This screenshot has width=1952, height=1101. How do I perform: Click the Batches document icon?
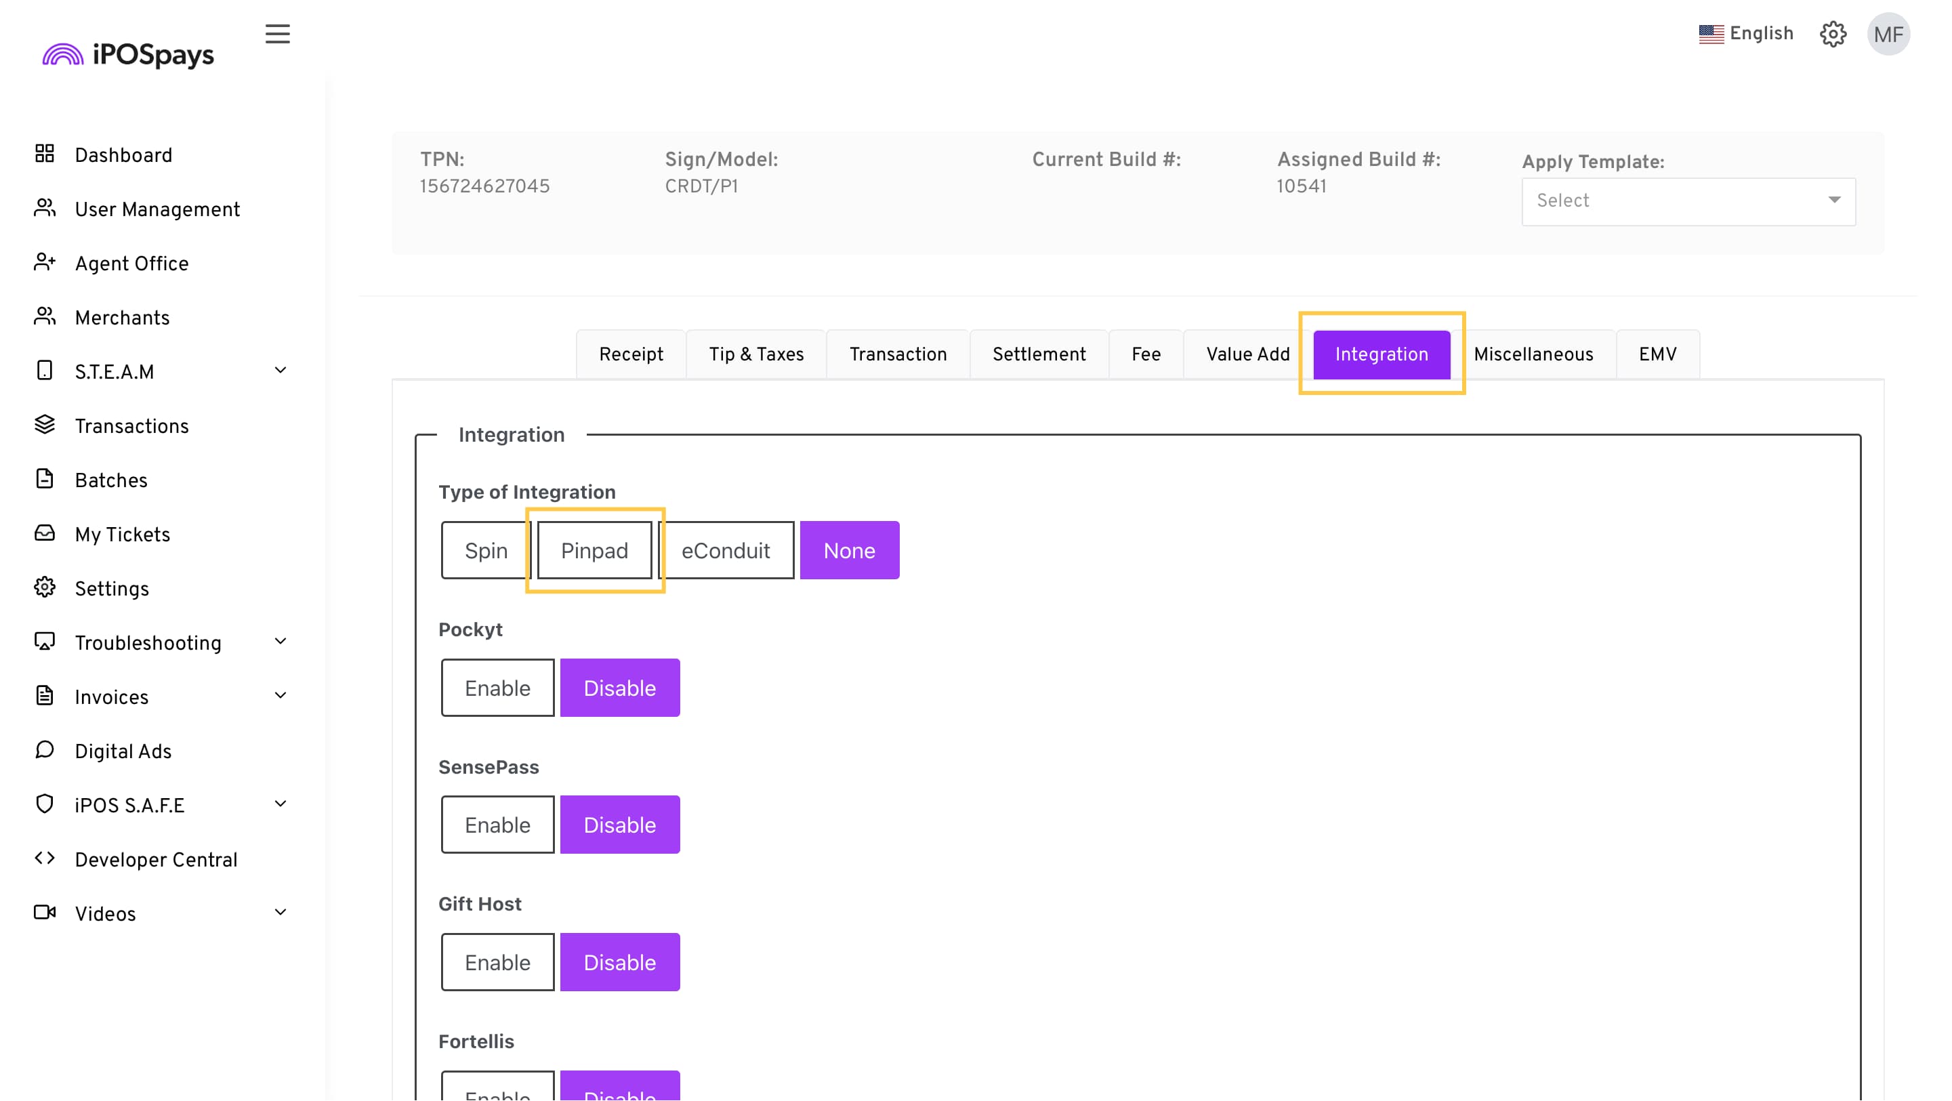(x=45, y=479)
